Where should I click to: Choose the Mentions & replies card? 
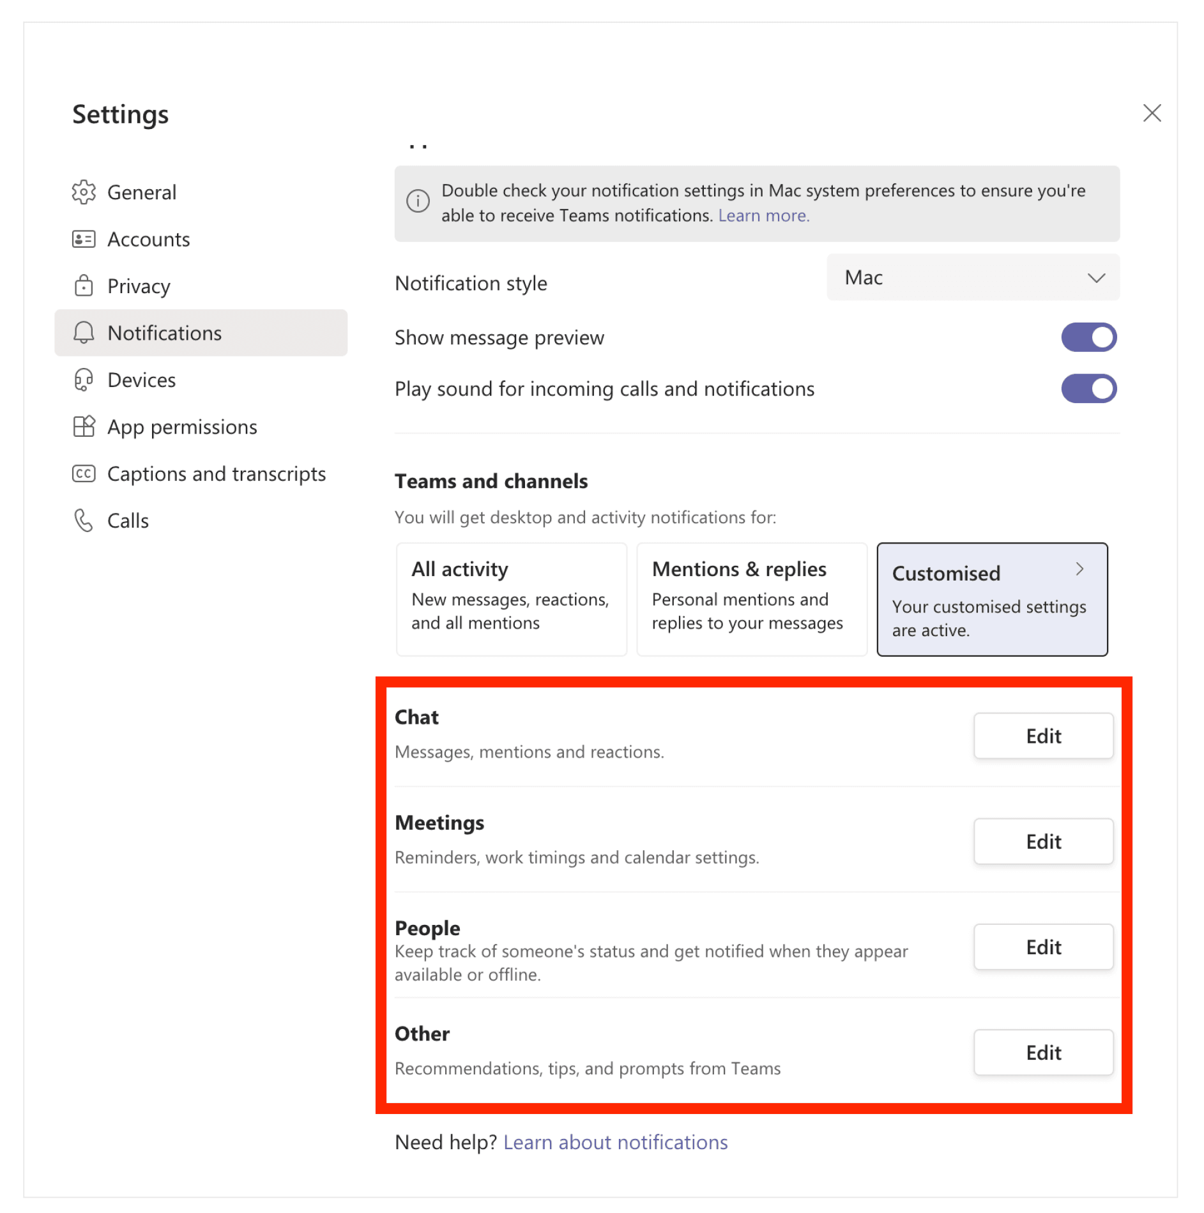(751, 599)
